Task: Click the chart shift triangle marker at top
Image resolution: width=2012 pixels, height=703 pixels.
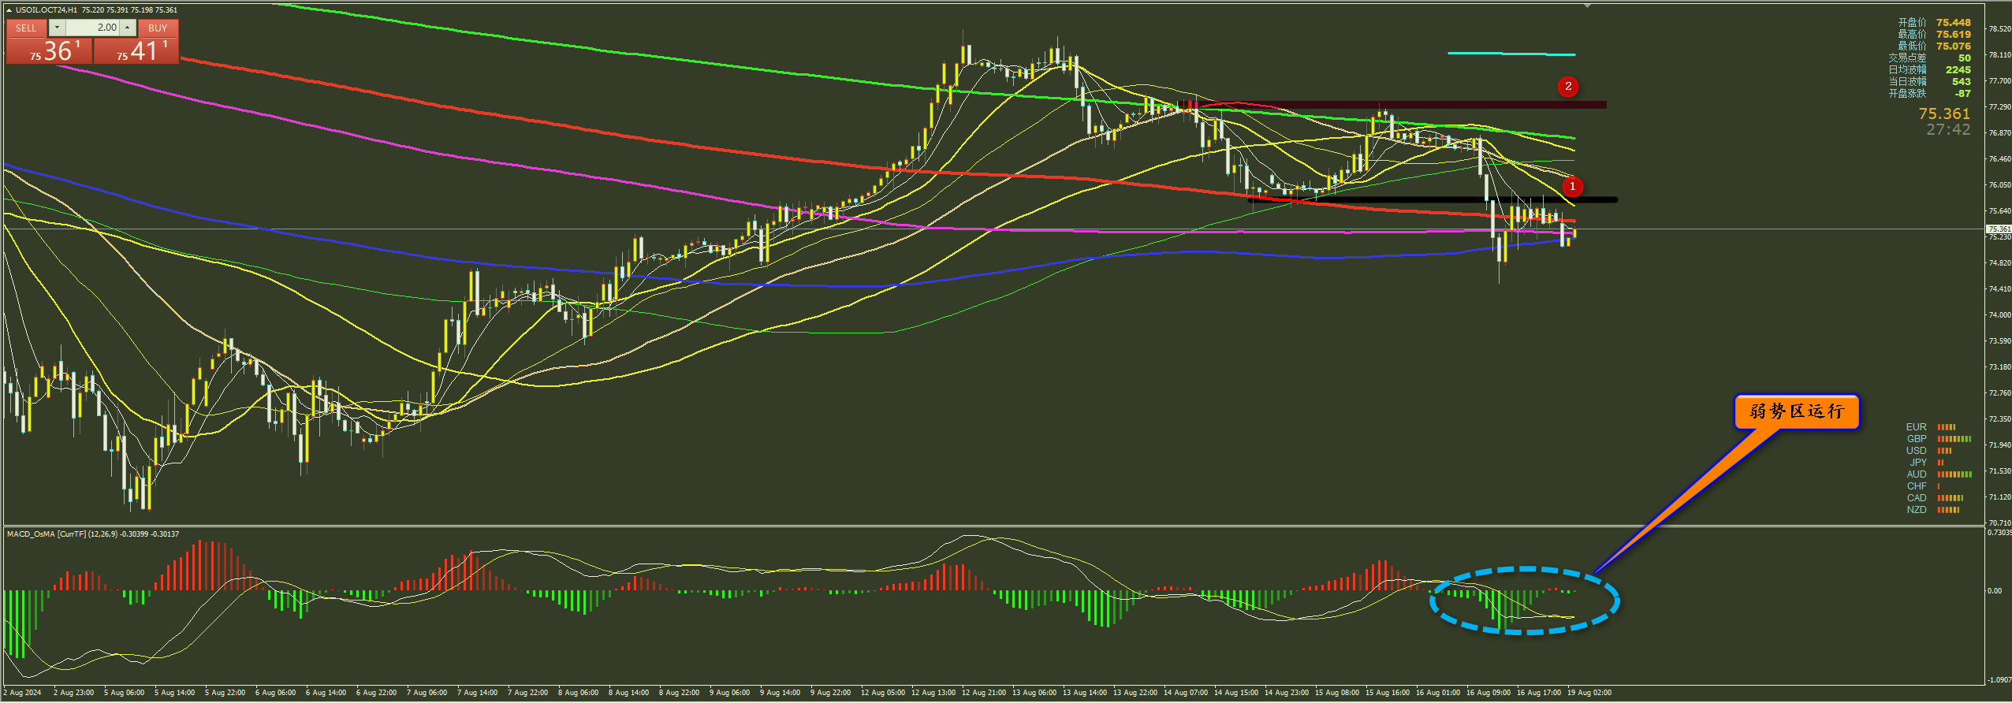Action: tap(1588, 6)
